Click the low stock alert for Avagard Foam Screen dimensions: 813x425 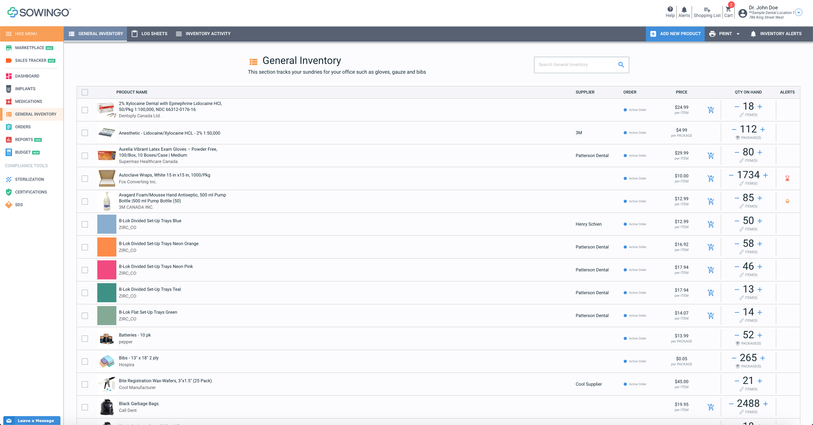(x=787, y=201)
